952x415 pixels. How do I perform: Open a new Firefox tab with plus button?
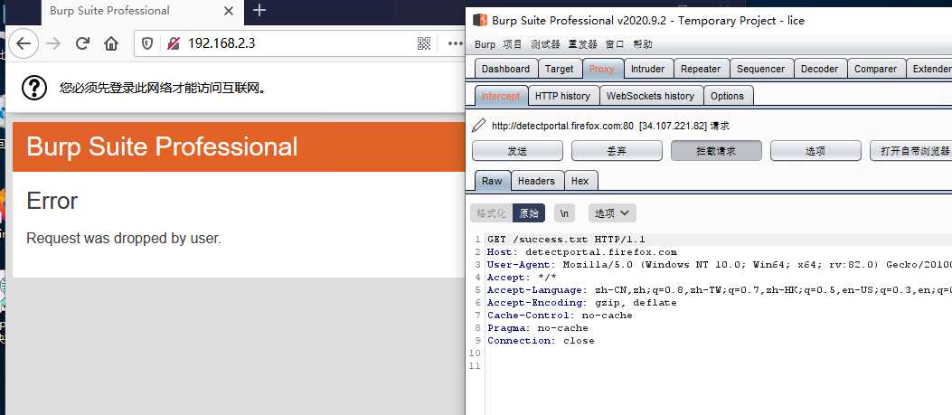(x=259, y=10)
